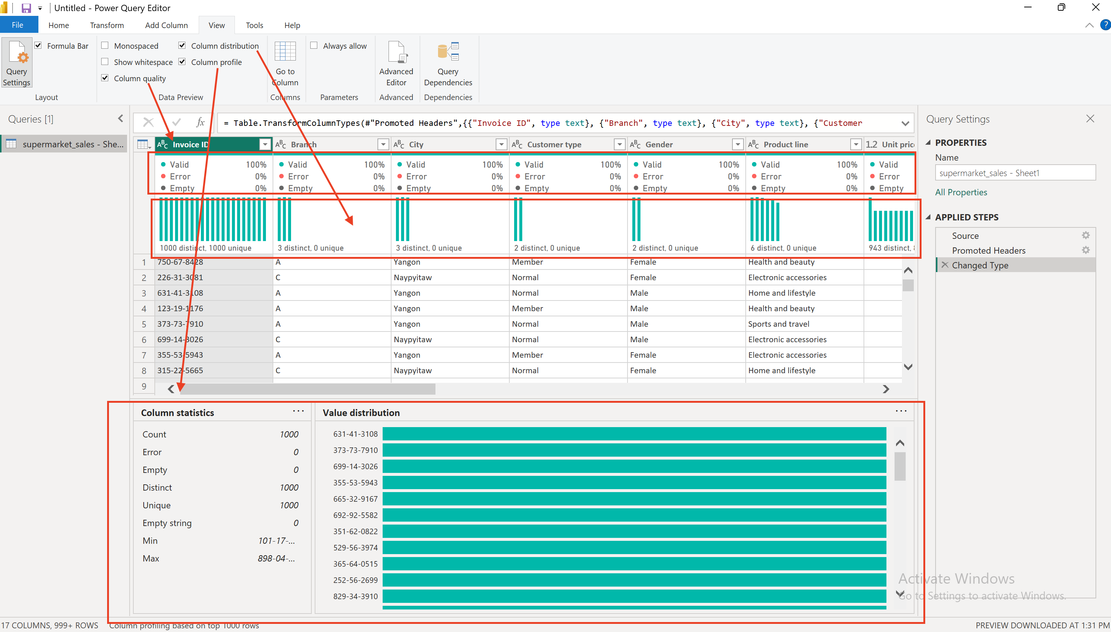Open the Query Settings ribbon button
This screenshot has height=632, width=1111.
click(17, 63)
